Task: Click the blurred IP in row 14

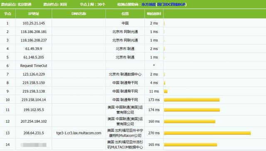Action: (33, 145)
